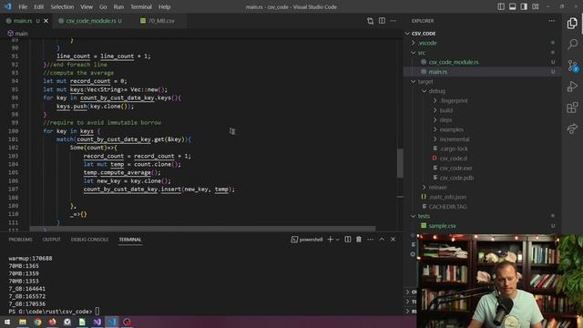
Task: Open customize layout icon
Action: pyautogui.click(x=536, y=6)
